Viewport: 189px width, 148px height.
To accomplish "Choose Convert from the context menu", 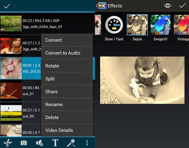I will 67,40.
